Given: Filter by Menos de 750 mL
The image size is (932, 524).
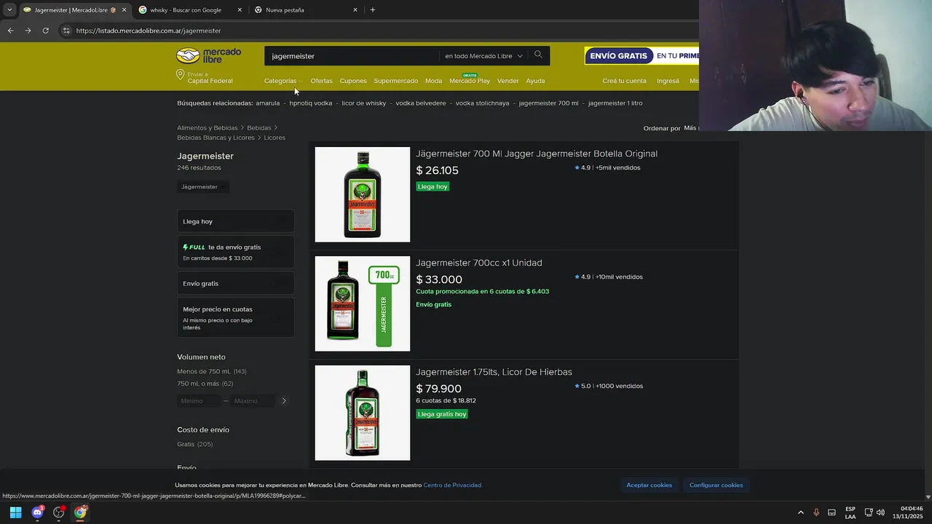Looking at the screenshot, I should click(212, 372).
